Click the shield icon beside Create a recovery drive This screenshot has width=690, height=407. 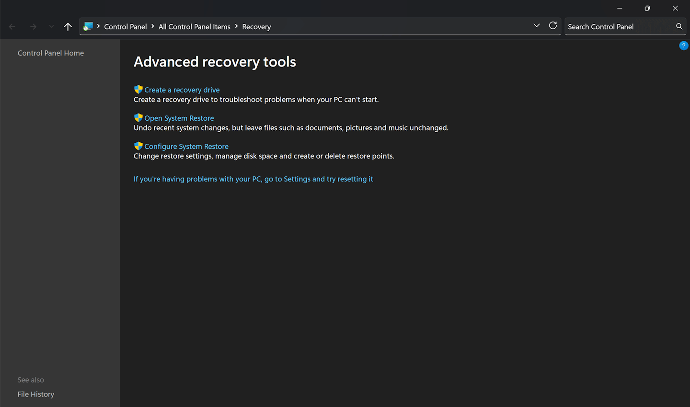pos(138,90)
